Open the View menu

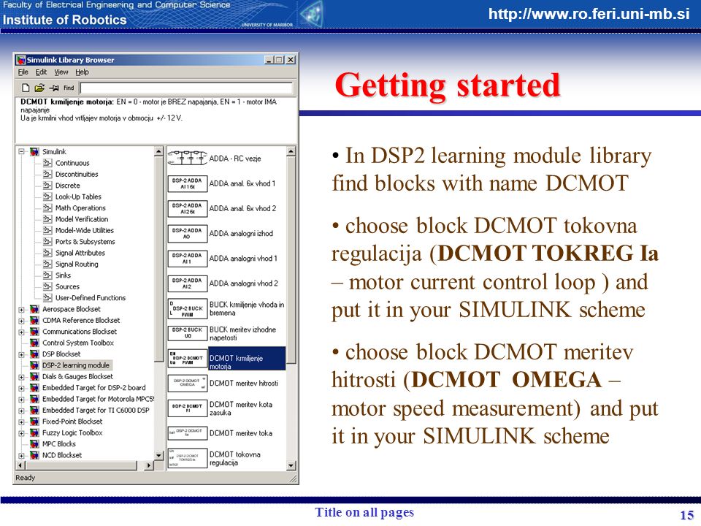click(x=61, y=72)
